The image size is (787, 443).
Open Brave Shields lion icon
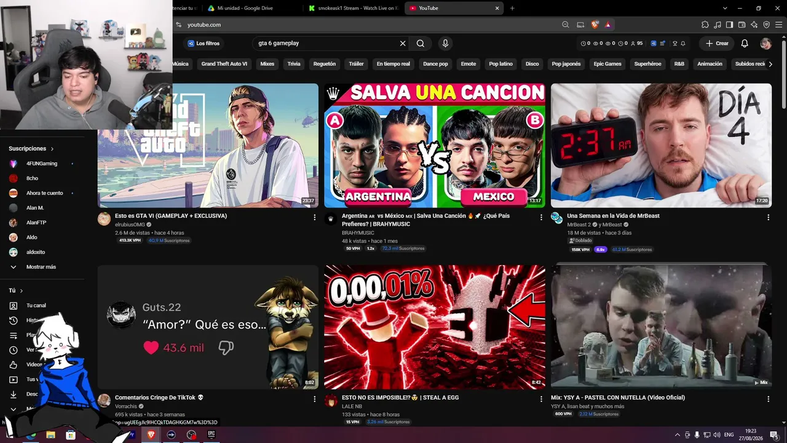click(595, 25)
